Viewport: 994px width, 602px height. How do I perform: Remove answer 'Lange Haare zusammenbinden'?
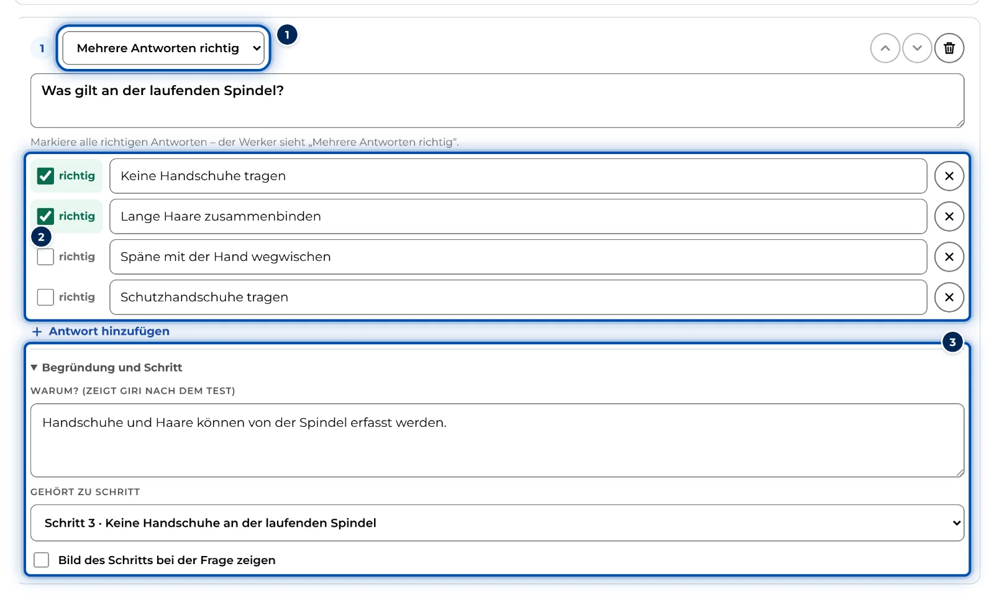pyautogui.click(x=949, y=216)
